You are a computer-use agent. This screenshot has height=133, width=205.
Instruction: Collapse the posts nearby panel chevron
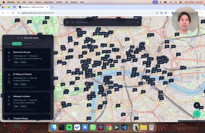[18, 38]
